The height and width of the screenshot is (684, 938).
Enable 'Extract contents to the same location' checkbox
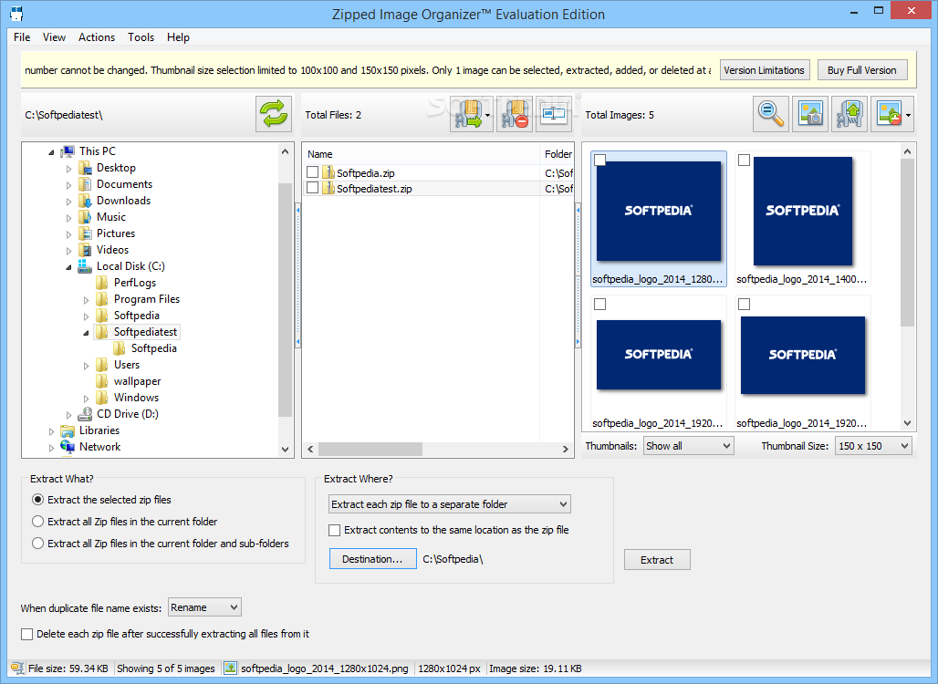pyautogui.click(x=334, y=531)
